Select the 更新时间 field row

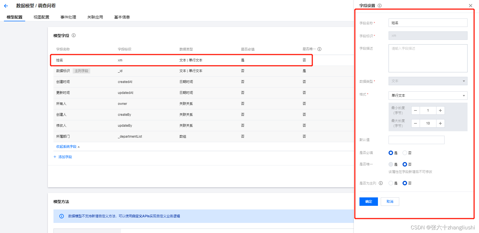point(204,93)
